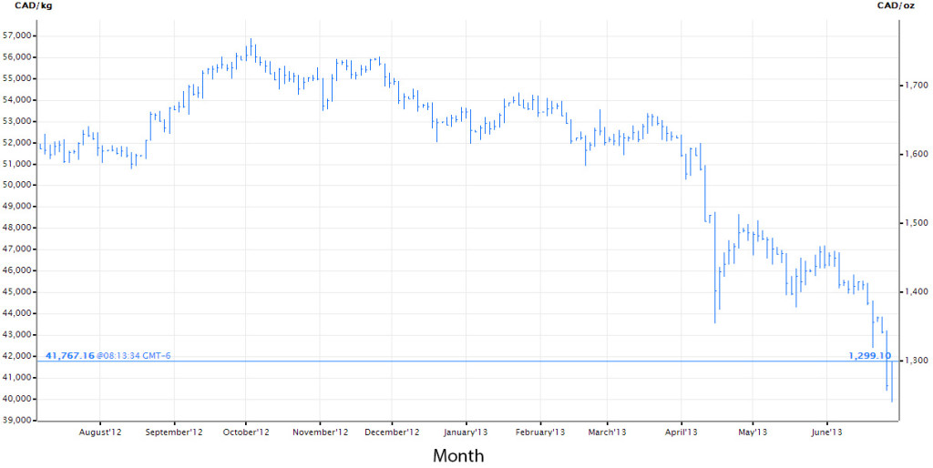Select the May'13 month label

[753, 432]
